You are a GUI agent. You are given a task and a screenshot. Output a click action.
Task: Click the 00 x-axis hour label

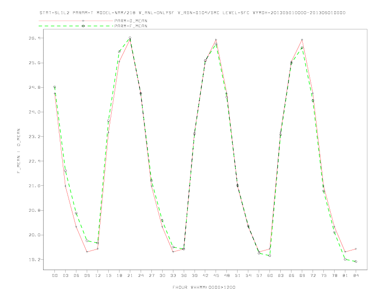[55, 275]
